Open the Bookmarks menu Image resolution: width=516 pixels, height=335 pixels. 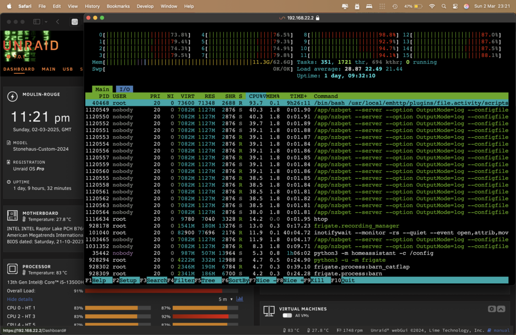tap(118, 6)
